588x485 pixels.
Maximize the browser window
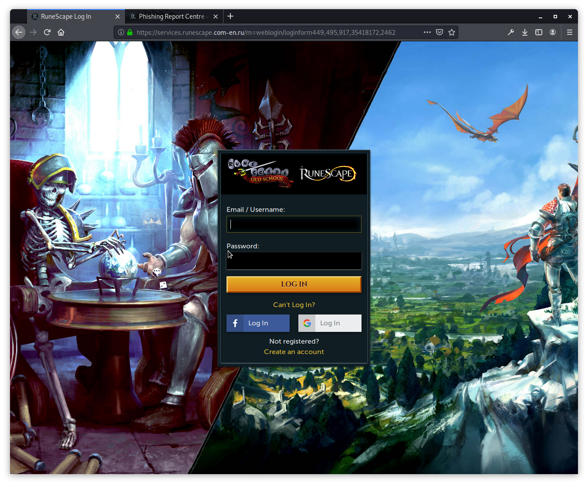point(555,17)
